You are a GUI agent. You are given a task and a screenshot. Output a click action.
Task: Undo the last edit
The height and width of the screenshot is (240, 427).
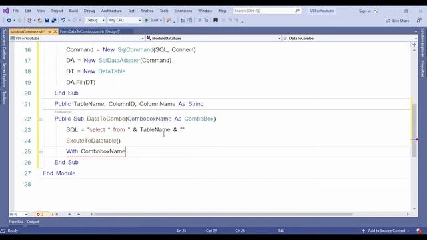click(x=63, y=21)
